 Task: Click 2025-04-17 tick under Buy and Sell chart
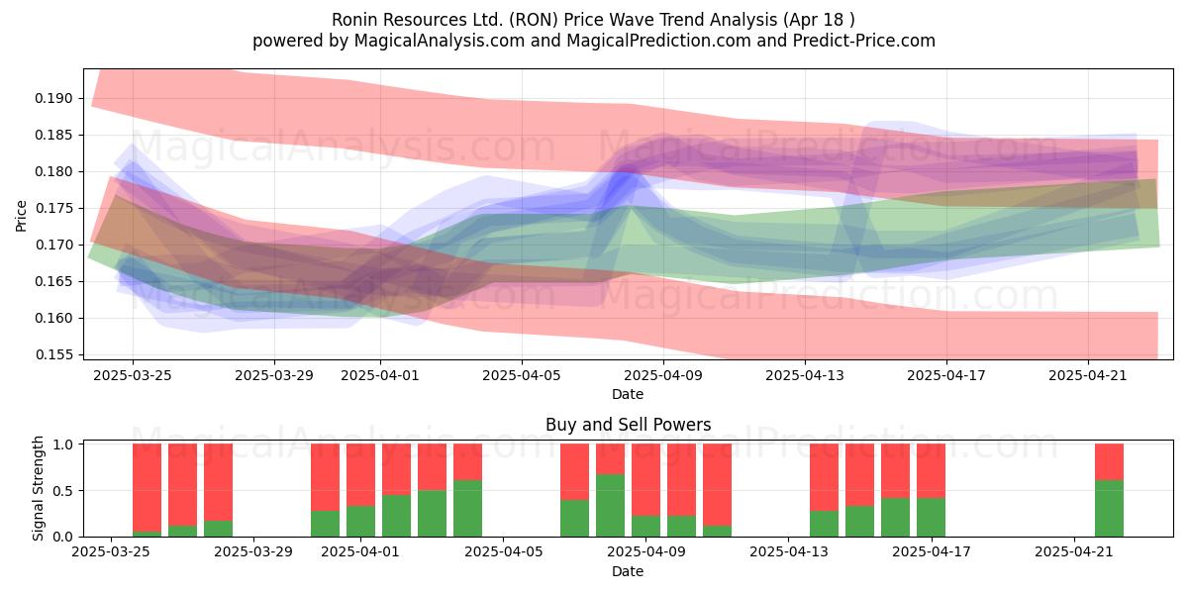pos(930,552)
